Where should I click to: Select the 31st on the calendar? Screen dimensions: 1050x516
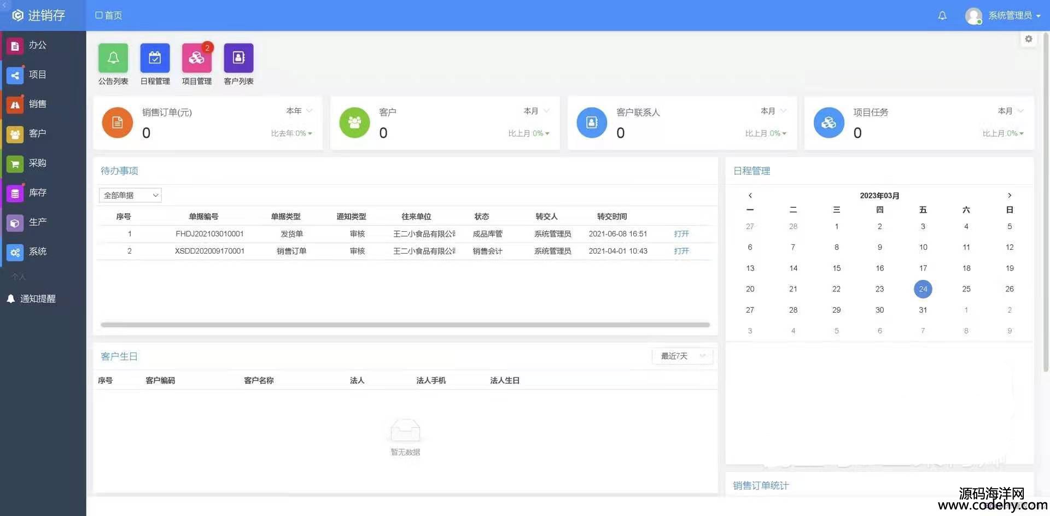923,310
